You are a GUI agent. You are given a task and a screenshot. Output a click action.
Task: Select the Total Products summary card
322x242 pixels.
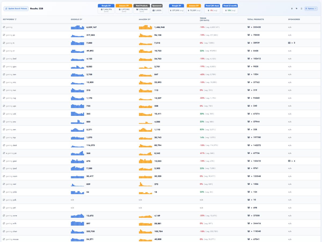(x=142, y=9)
